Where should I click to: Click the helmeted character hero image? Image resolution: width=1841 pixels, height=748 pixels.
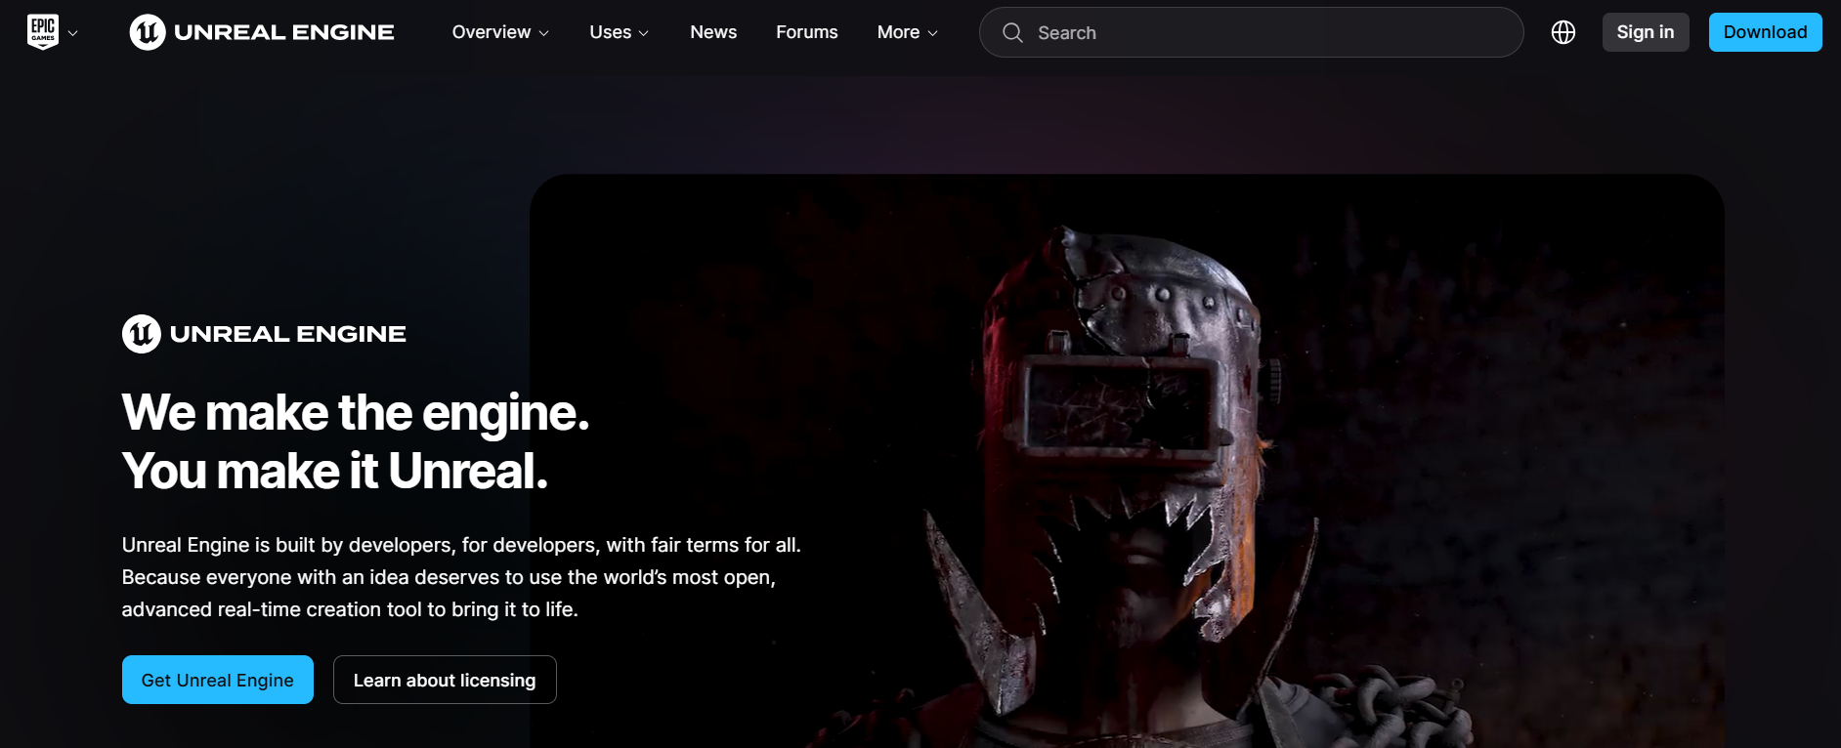coord(1127,461)
